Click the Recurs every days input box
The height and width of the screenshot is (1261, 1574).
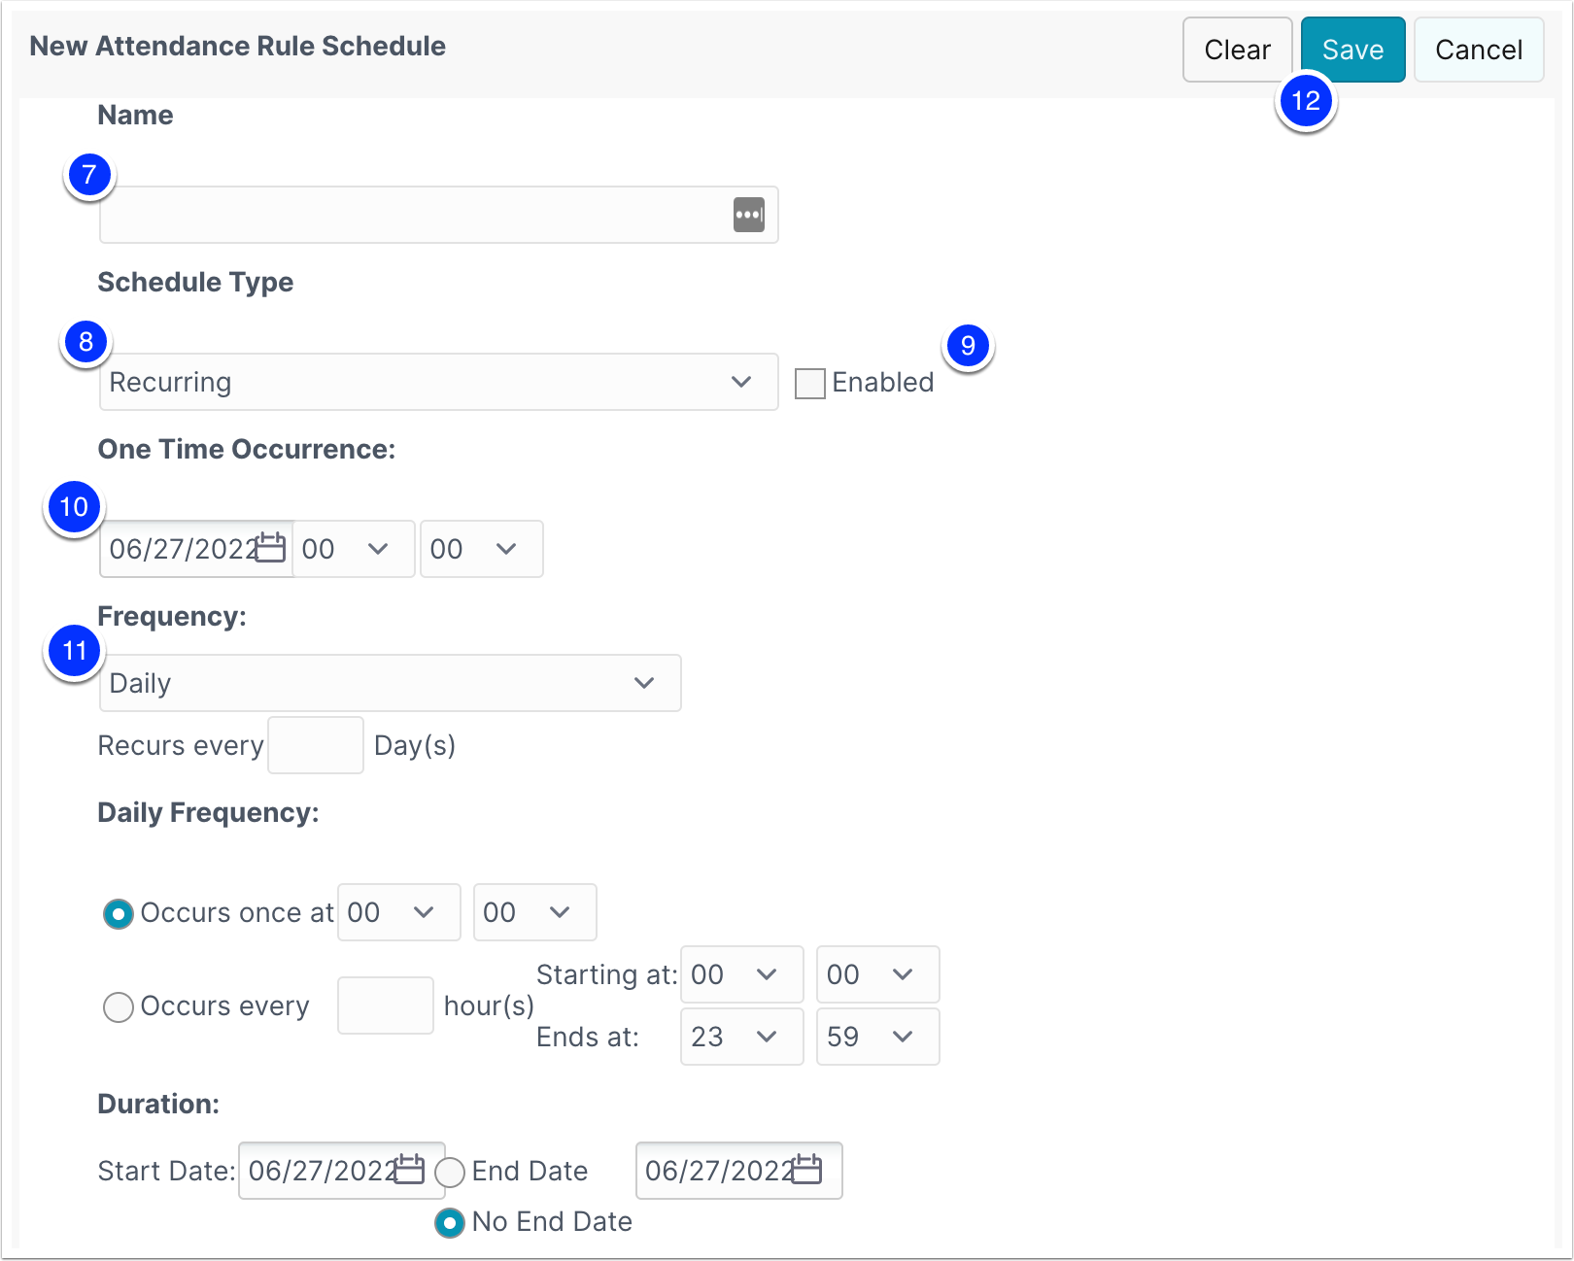316,745
